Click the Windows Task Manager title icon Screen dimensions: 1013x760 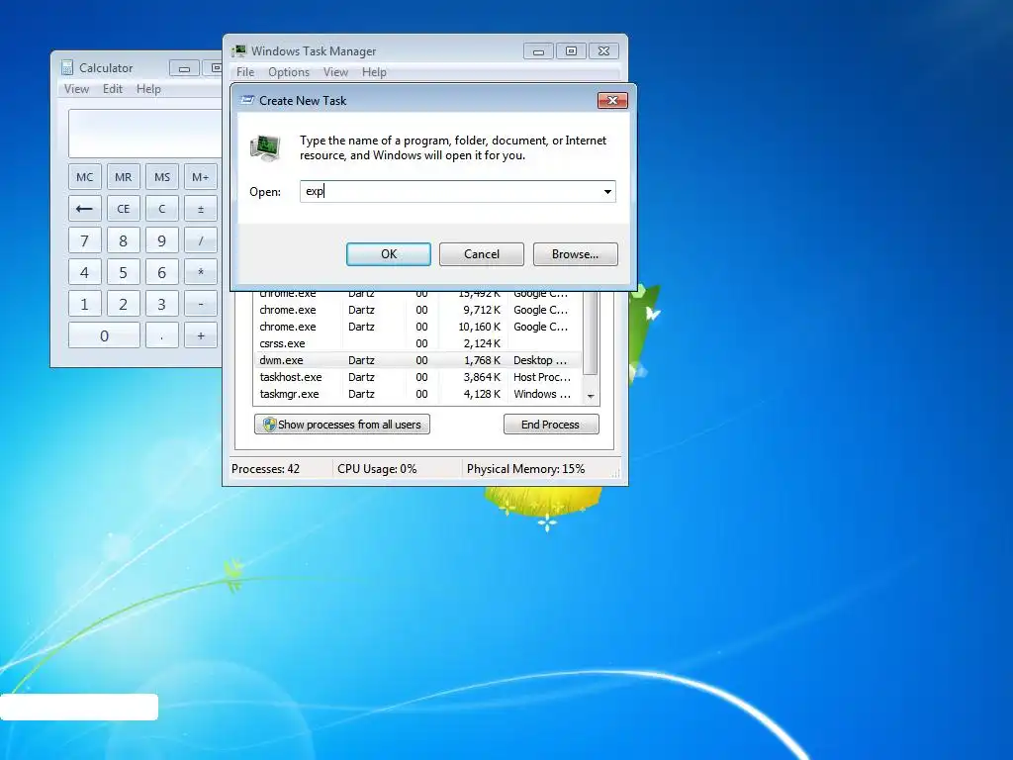[239, 51]
